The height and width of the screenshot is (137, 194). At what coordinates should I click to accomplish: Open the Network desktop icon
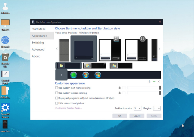5,42
